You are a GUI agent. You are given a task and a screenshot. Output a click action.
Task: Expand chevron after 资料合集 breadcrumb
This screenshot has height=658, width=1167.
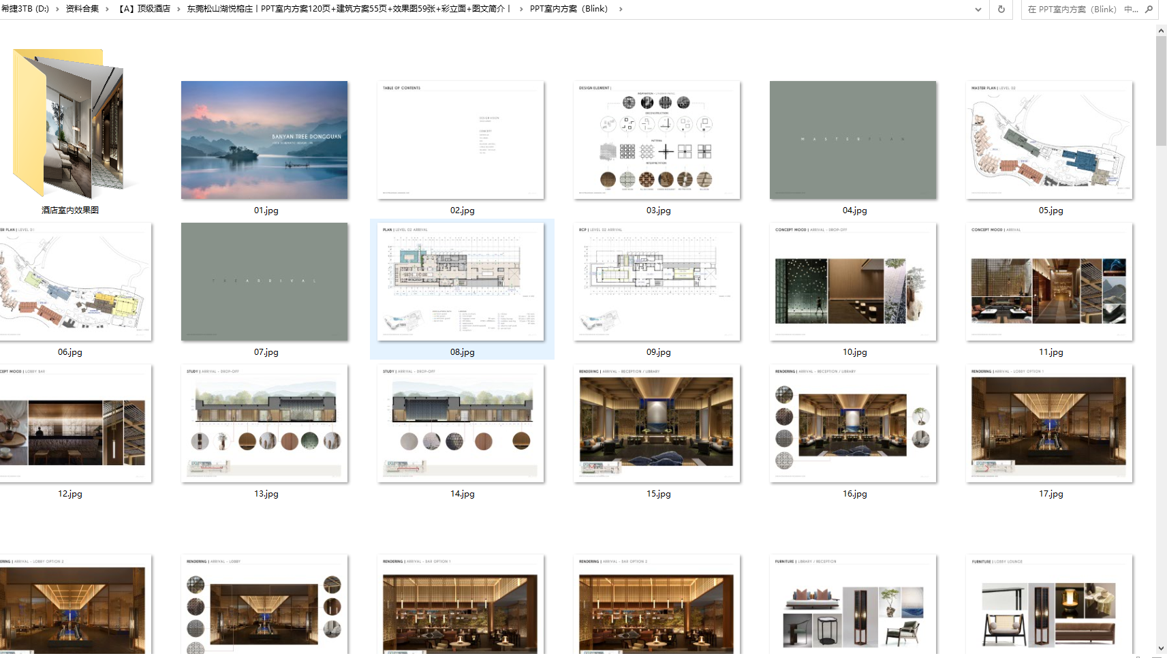[108, 9]
